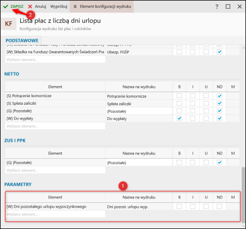Viewport: 246px width, 229px height.
Task: Maximize the window with the square icon
Action: 228,7
